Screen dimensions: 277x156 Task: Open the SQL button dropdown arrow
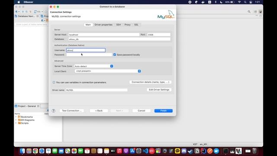[42, 12]
